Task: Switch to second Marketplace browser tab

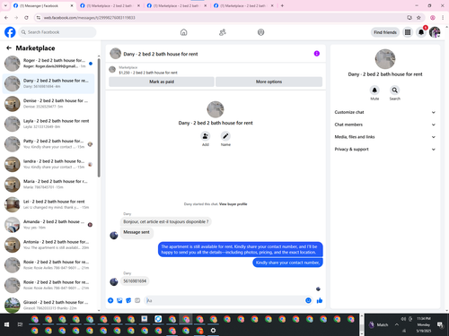Action: pyautogui.click(x=177, y=5)
